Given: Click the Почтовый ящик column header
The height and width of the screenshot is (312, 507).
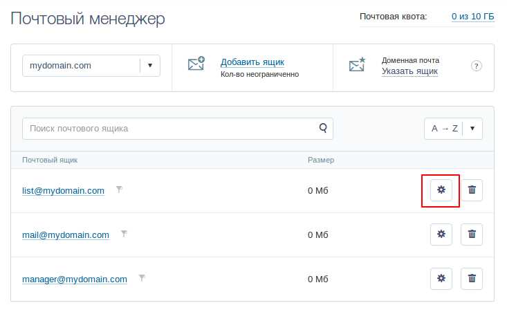Looking at the screenshot, I should (x=50, y=160).
